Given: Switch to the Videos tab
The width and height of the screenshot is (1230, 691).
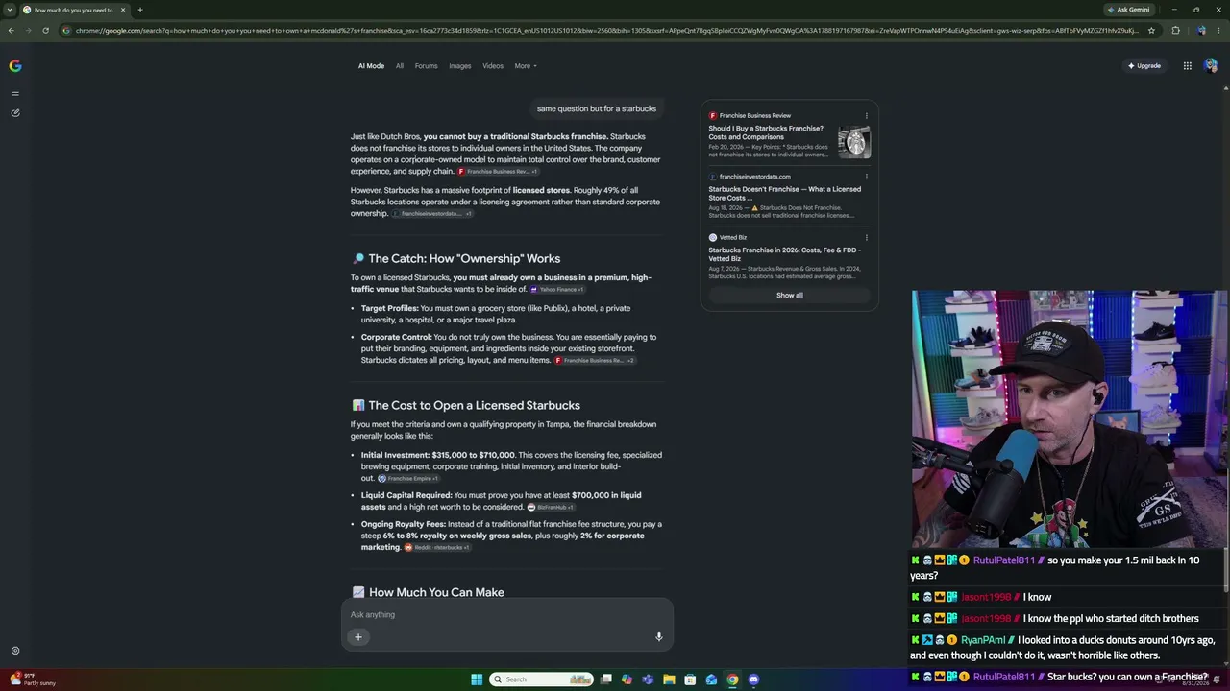Looking at the screenshot, I should [493, 66].
